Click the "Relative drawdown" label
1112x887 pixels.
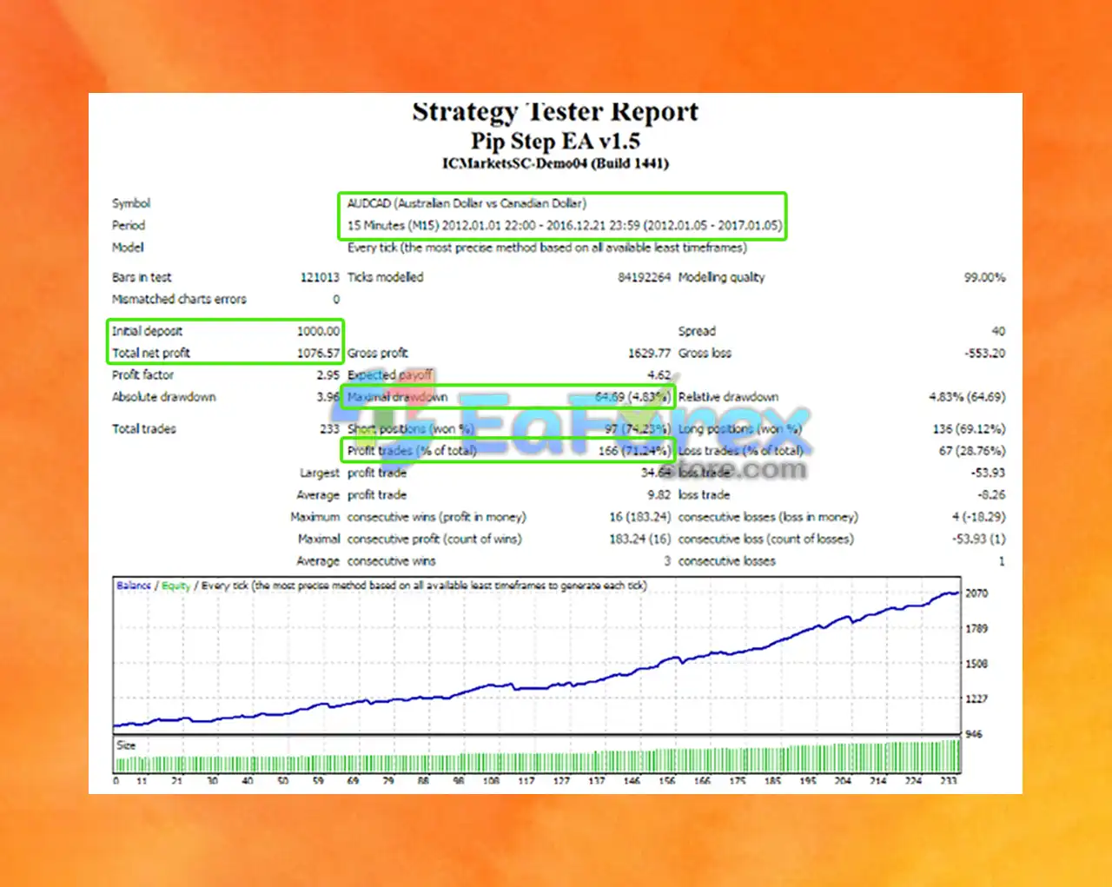[x=728, y=397]
